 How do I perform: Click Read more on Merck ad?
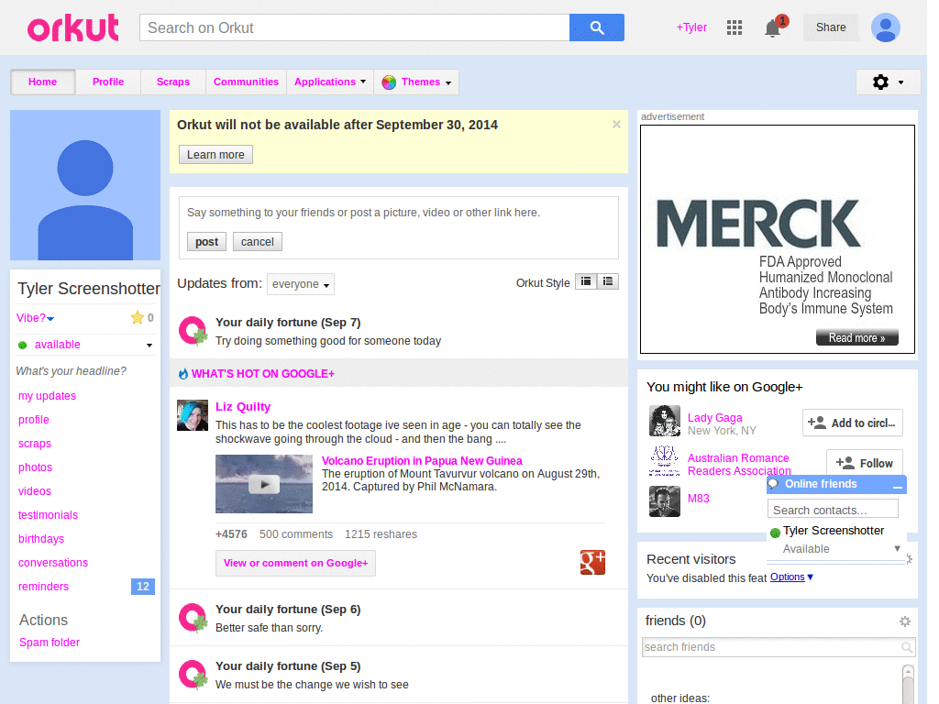(x=857, y=337)
